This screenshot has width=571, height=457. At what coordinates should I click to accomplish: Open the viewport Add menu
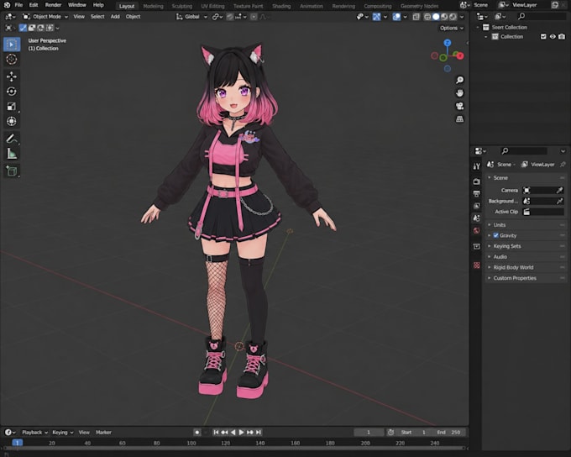[x=115, y=17]
